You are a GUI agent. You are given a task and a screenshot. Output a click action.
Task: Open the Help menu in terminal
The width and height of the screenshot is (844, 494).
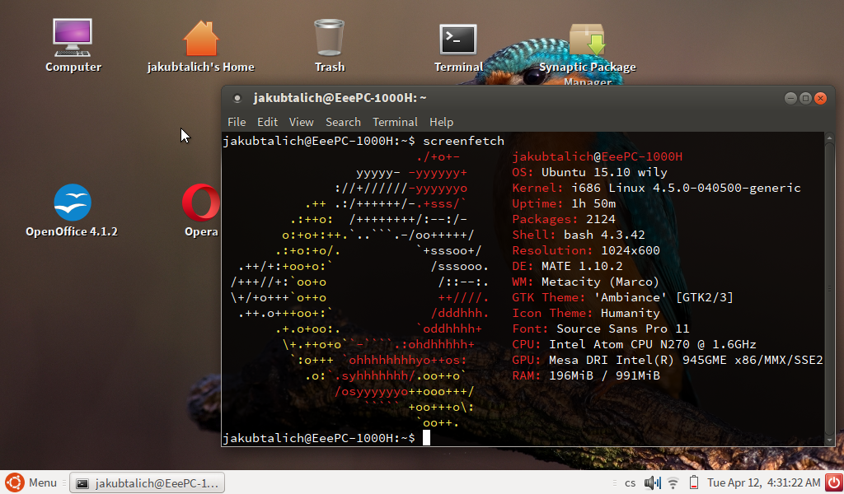442,122
